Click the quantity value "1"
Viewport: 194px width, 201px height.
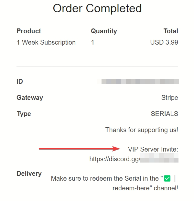[92, 42]
